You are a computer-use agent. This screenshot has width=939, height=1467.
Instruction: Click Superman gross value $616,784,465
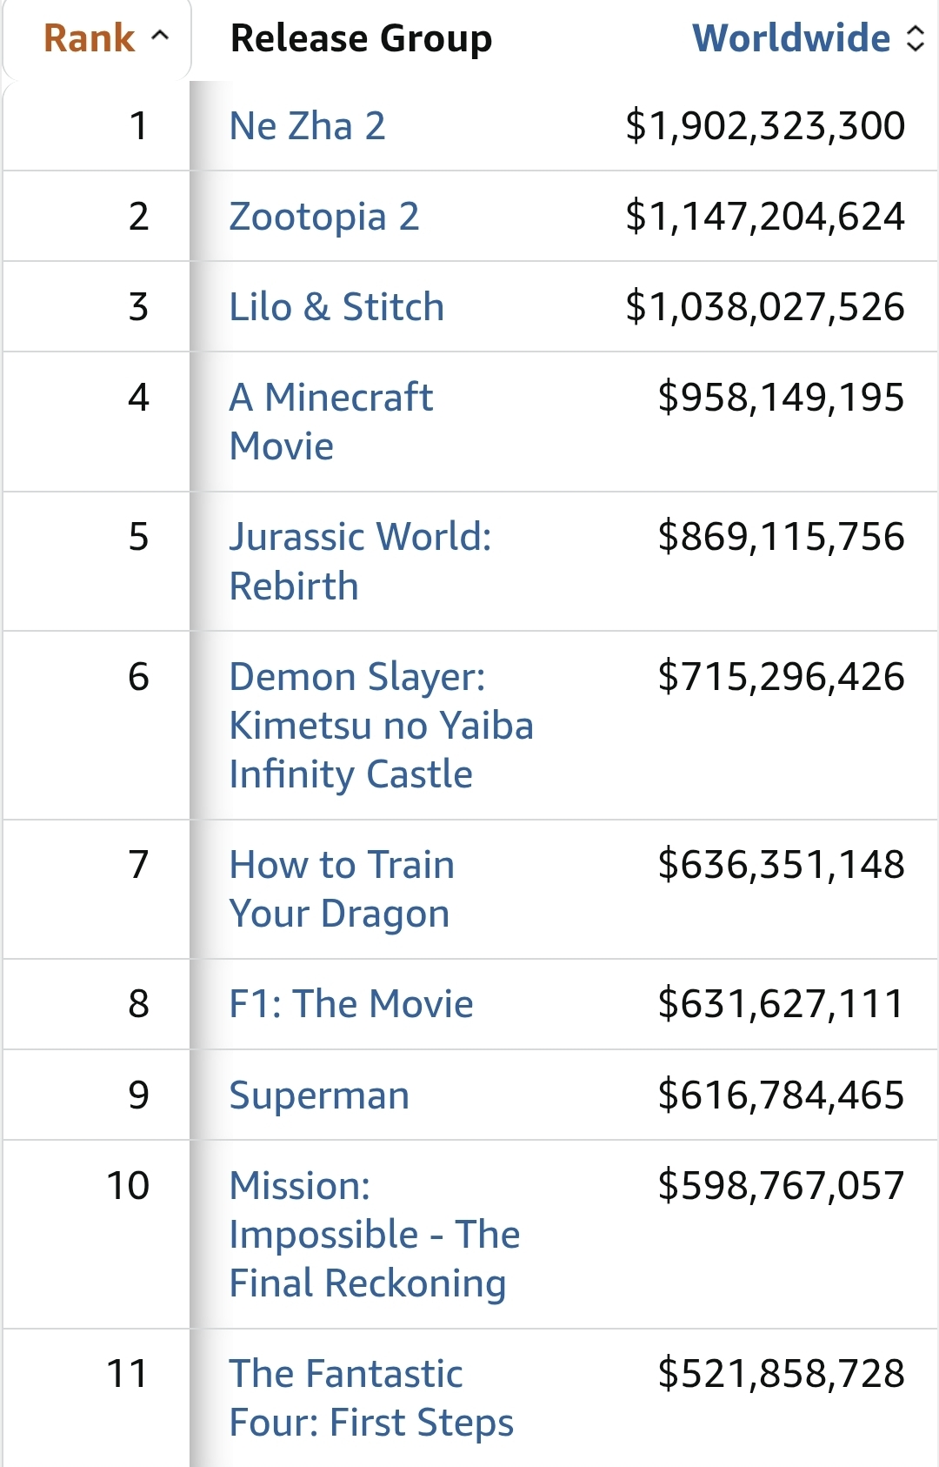pos(781,1095)
